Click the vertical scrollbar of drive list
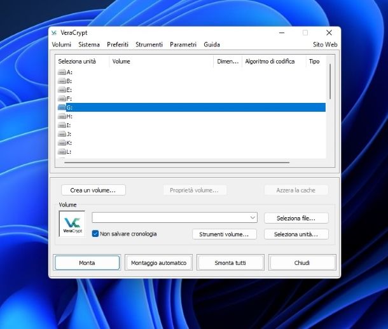Image resolution: width=388 pixels, height=329 pixels. pos(330,81)
